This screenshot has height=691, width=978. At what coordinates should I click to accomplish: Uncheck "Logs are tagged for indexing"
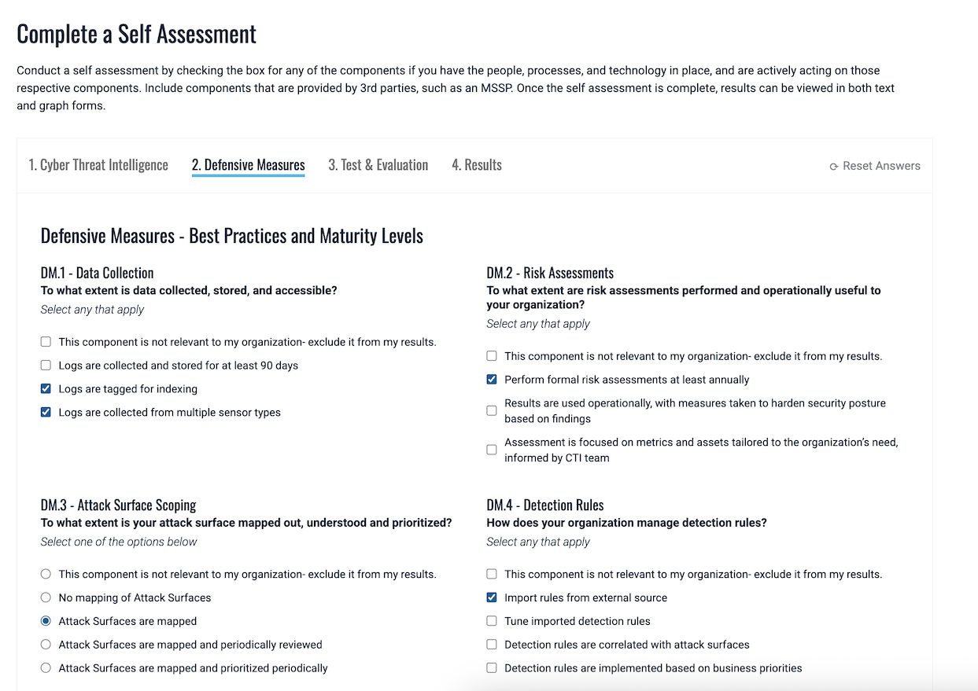[45, 388]
